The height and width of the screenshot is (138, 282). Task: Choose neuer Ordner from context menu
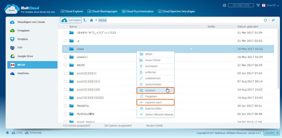click(156, 60)
